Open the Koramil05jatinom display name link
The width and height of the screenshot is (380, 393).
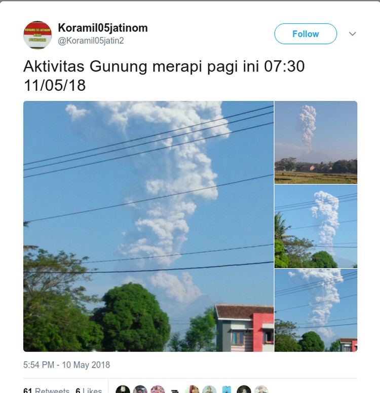point(103,28)
